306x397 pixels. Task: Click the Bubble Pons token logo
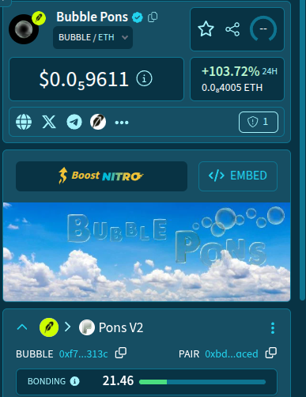point(24,29)
